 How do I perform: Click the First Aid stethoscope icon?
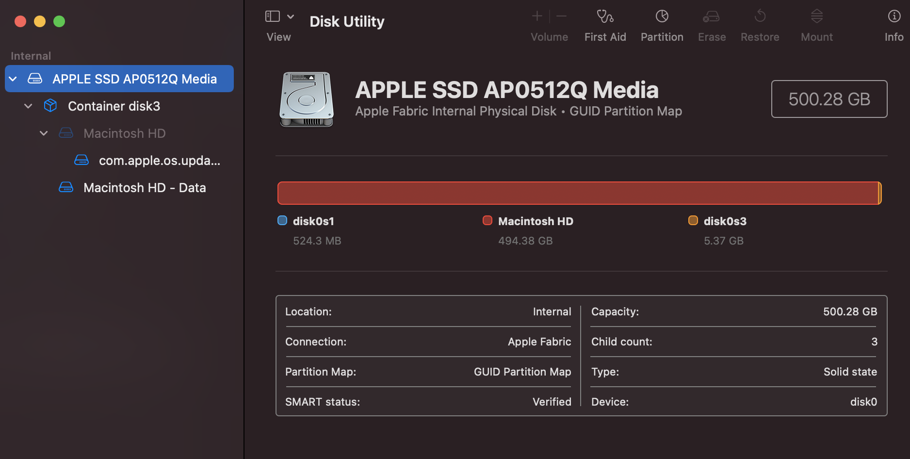tap(605, 16)
